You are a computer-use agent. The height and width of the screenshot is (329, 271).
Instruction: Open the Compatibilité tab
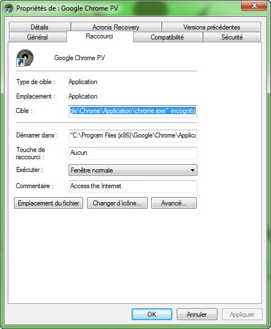tap(167, 37)
